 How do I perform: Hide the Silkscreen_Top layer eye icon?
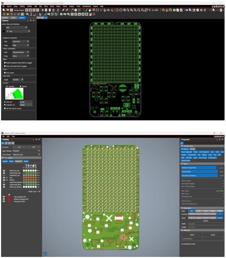[4, 170]
